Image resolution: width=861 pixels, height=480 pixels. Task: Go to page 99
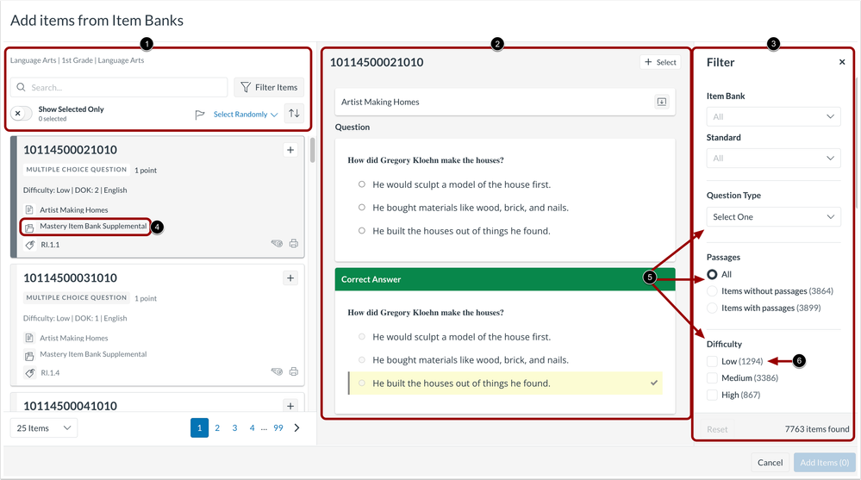[278, 427]
